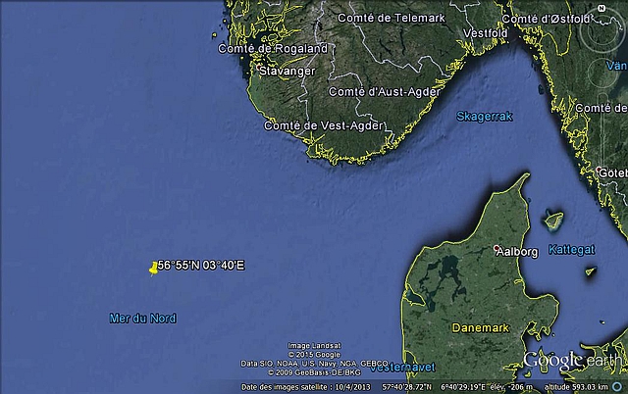Click the compass N north indicator
This screenshot has width=628, height=394.
point(602,8)
